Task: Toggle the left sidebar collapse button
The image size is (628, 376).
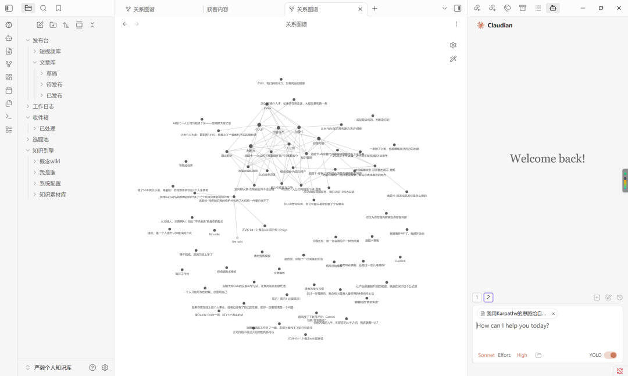Action: pos(9,8)
